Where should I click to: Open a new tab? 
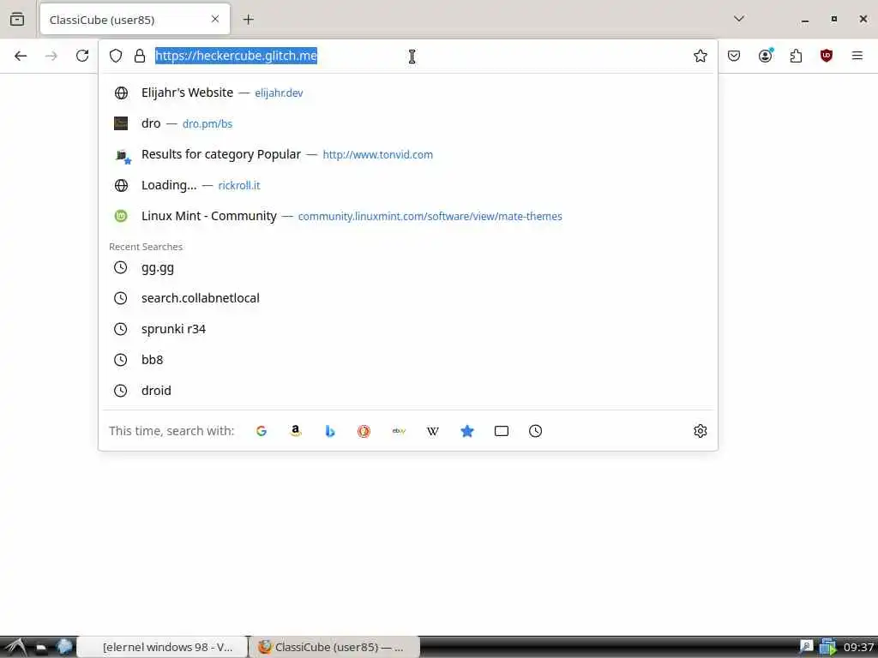(248, 20)
